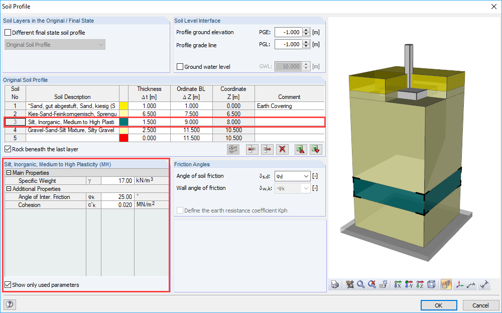Click the 'Earth Covering' comment cell
502x313 pixels.
tap(290, 106)
